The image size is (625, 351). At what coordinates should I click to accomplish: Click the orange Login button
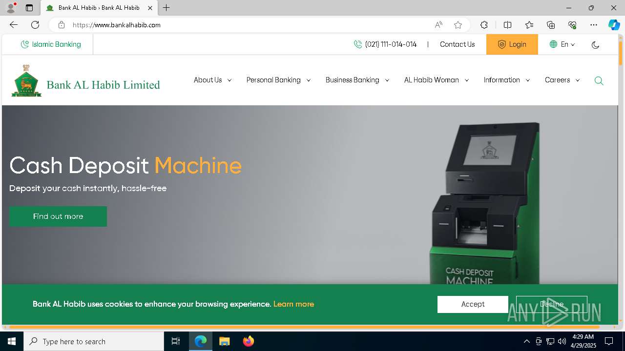pyautogui.click(x=512, y=44)
